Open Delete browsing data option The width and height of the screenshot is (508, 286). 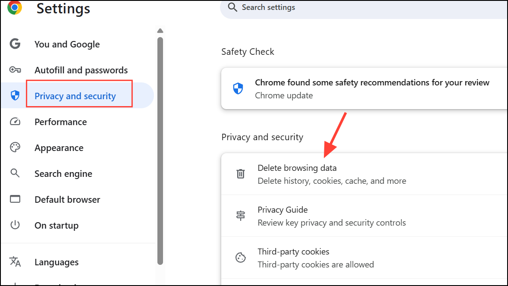click(x=364, y=174)
